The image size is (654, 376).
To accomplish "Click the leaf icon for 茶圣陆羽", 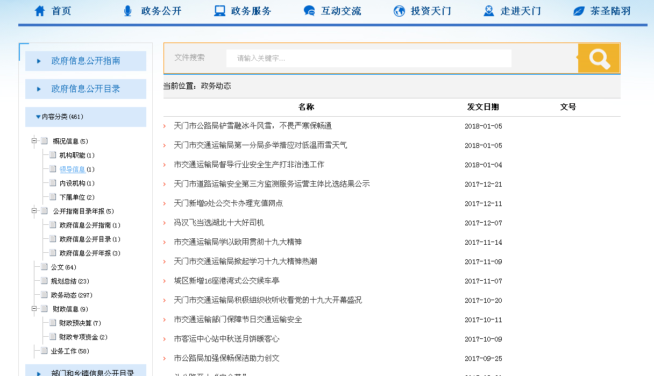I will pyautogui.click(x=579, y=11).
